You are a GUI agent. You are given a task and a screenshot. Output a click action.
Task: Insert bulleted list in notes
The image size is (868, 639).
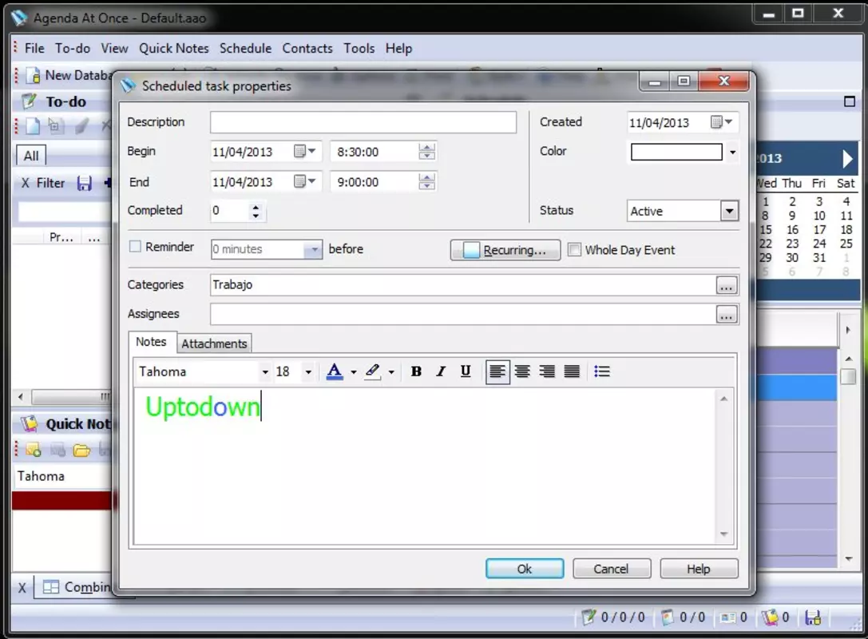tap(602, 371)
